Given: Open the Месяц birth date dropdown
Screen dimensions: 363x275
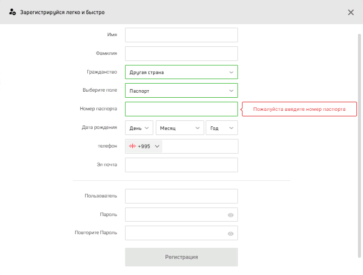Looking at the screenshot, I should (179, 127).
